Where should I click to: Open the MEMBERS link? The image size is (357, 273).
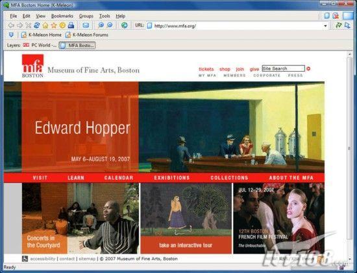(234, 75)
